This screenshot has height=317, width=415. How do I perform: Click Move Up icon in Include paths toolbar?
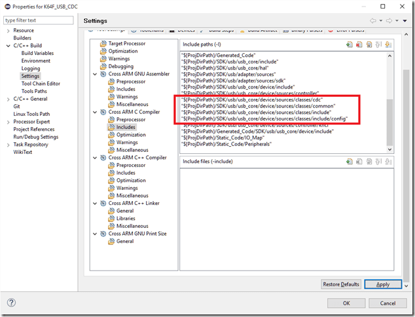click(378, 45)
